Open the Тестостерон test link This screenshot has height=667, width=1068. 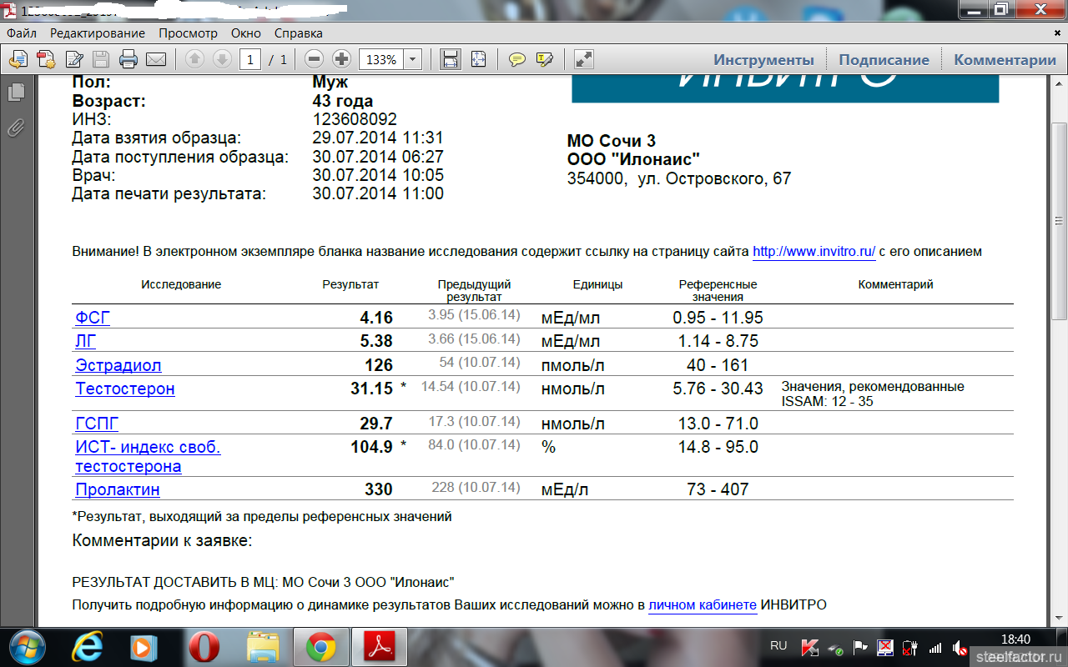click(x=125, y=389)
